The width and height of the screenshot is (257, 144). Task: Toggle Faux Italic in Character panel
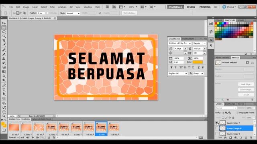coord(175,68)
